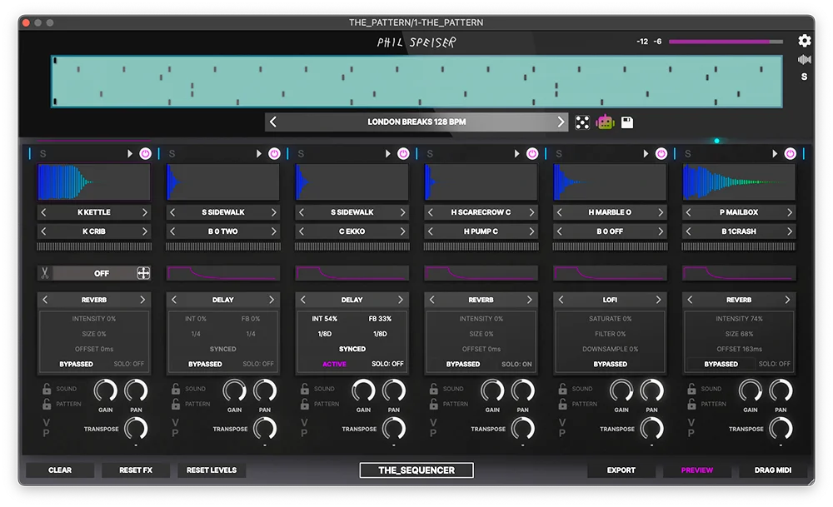Click the dice randomize pattern icon
The height and width of the screenshot is (507, 833).
(x=582, y=122)
